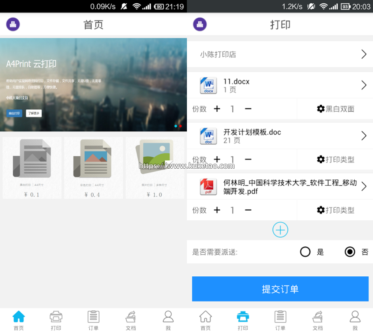
Task: Switch to 订单 tab on home screen
Action: 93,321
